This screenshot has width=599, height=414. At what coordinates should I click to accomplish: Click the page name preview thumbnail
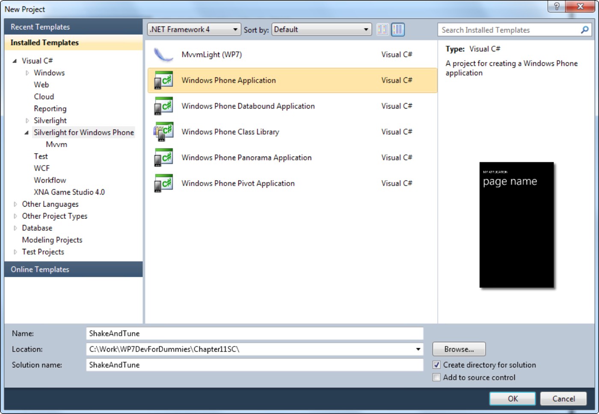click(516, 225)
